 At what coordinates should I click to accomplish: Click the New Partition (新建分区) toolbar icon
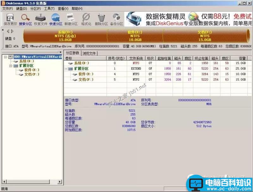click(x=71, y=20)
